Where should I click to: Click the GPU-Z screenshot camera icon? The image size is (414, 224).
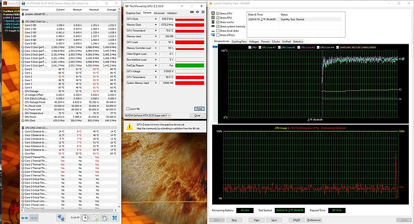(192, 12)
